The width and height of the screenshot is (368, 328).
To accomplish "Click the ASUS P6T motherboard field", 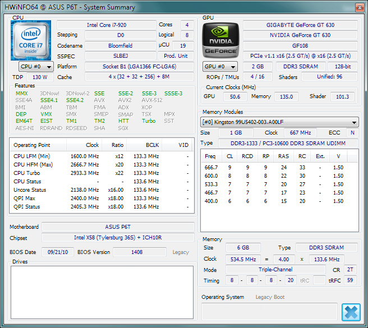I will [x=118, y=227].
